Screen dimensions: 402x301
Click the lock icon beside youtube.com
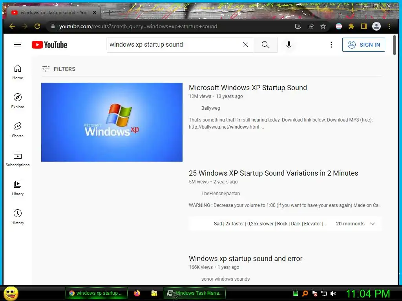click(53, 26)
